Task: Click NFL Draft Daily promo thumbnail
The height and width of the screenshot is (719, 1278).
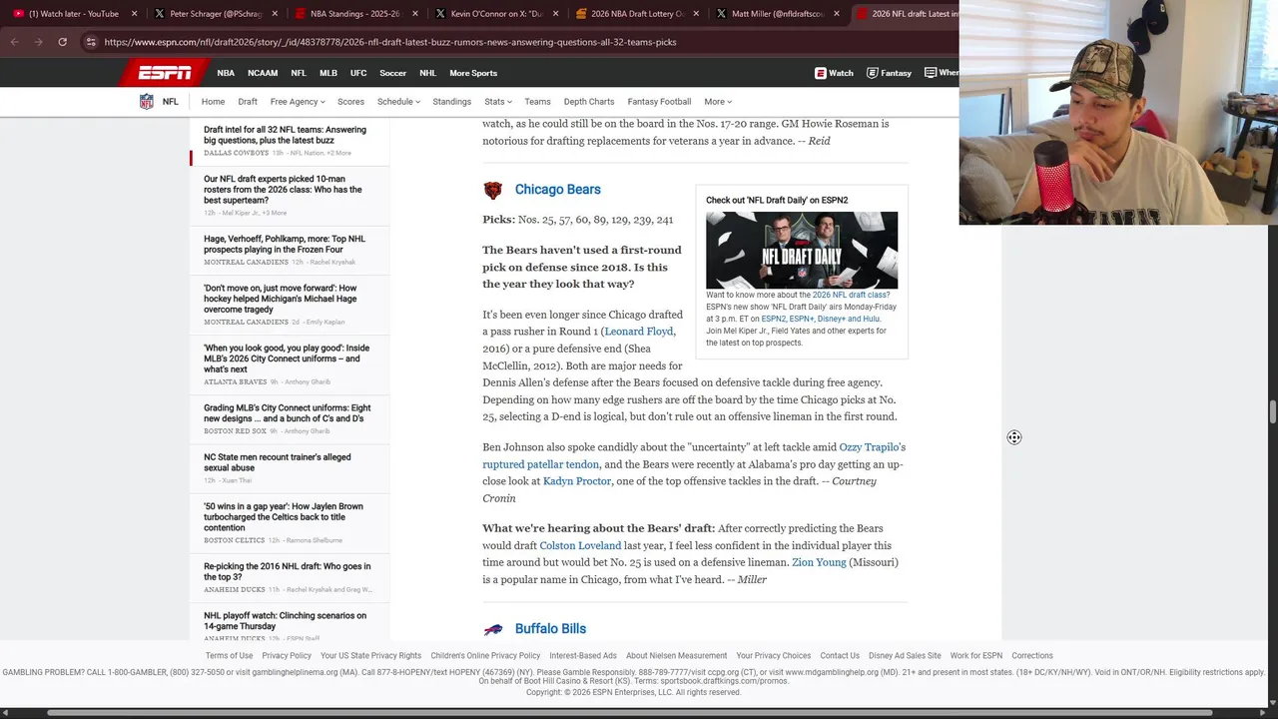Action: [802, 250]
